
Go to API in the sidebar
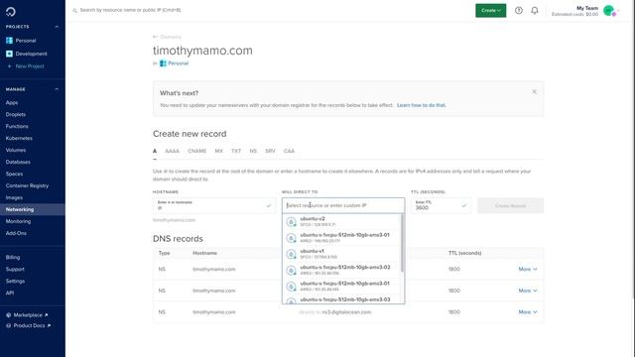click(x=10, y=293)
